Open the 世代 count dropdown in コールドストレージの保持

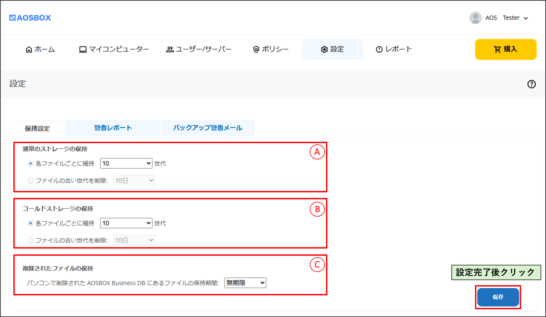pyautogui.click(x=126, y=223)
